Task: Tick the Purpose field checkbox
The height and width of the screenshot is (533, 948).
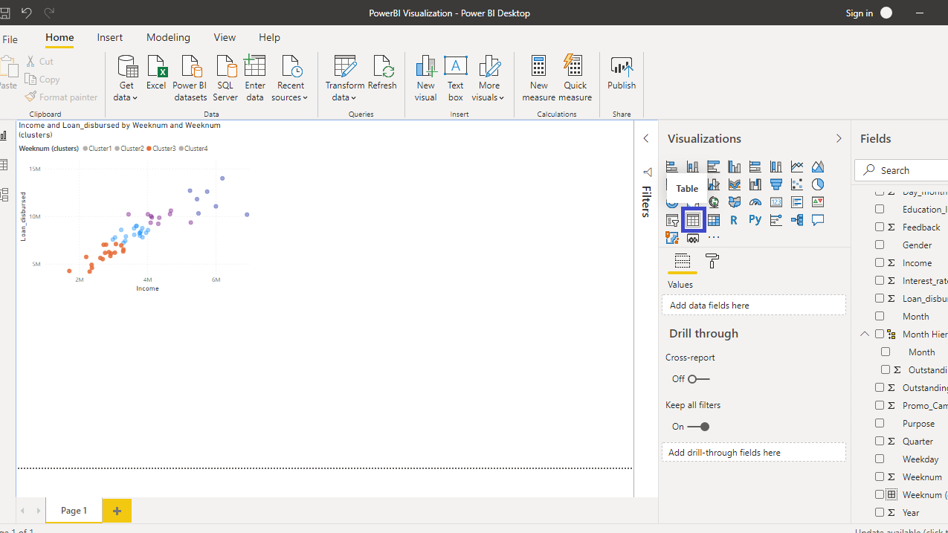Action: [880, 424]
